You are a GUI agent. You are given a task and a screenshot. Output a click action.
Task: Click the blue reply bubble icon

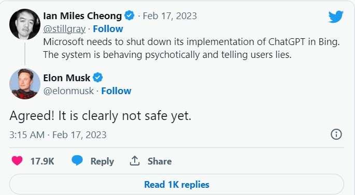coord(77,161)
